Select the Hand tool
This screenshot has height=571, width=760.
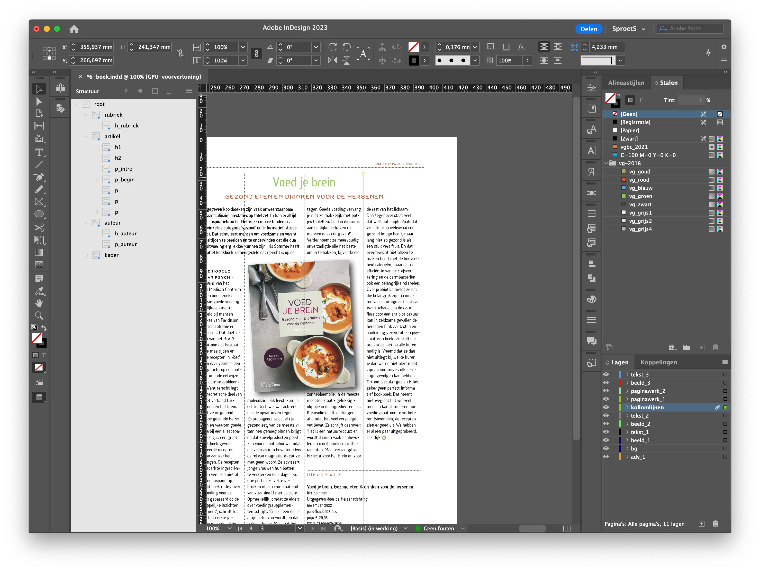coord(39,303)
